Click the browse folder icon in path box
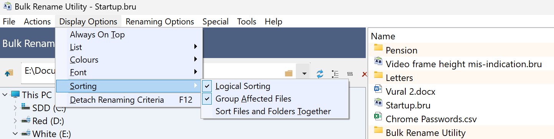 point(289,73)
